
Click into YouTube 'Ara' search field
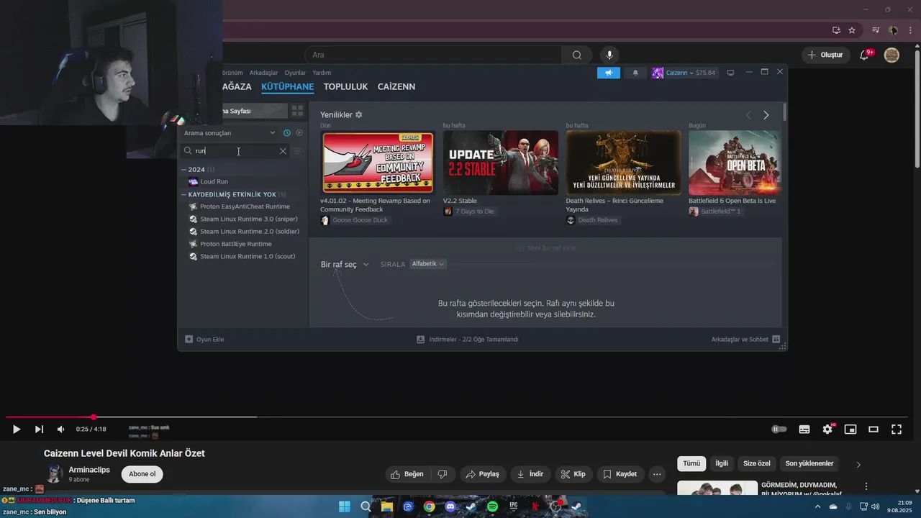[433, 55]
